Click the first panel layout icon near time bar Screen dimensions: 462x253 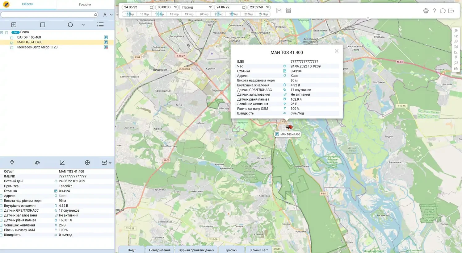click(279, 10)
